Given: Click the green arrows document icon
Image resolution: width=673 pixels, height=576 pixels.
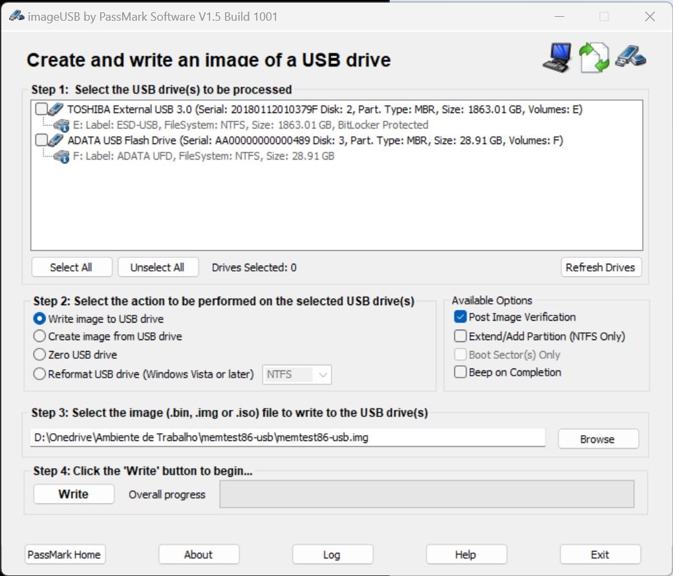Looking at the screenshot, I should coord(593,58).
